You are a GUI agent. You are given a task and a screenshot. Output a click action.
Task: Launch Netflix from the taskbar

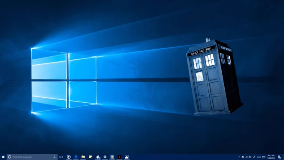[x=119, y=157]
